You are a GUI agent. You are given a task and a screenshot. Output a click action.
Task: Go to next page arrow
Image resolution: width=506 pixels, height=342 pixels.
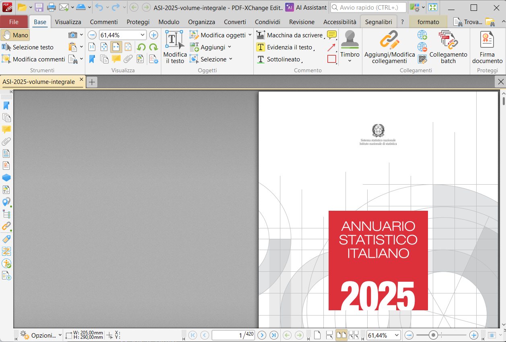coord(262,335)
